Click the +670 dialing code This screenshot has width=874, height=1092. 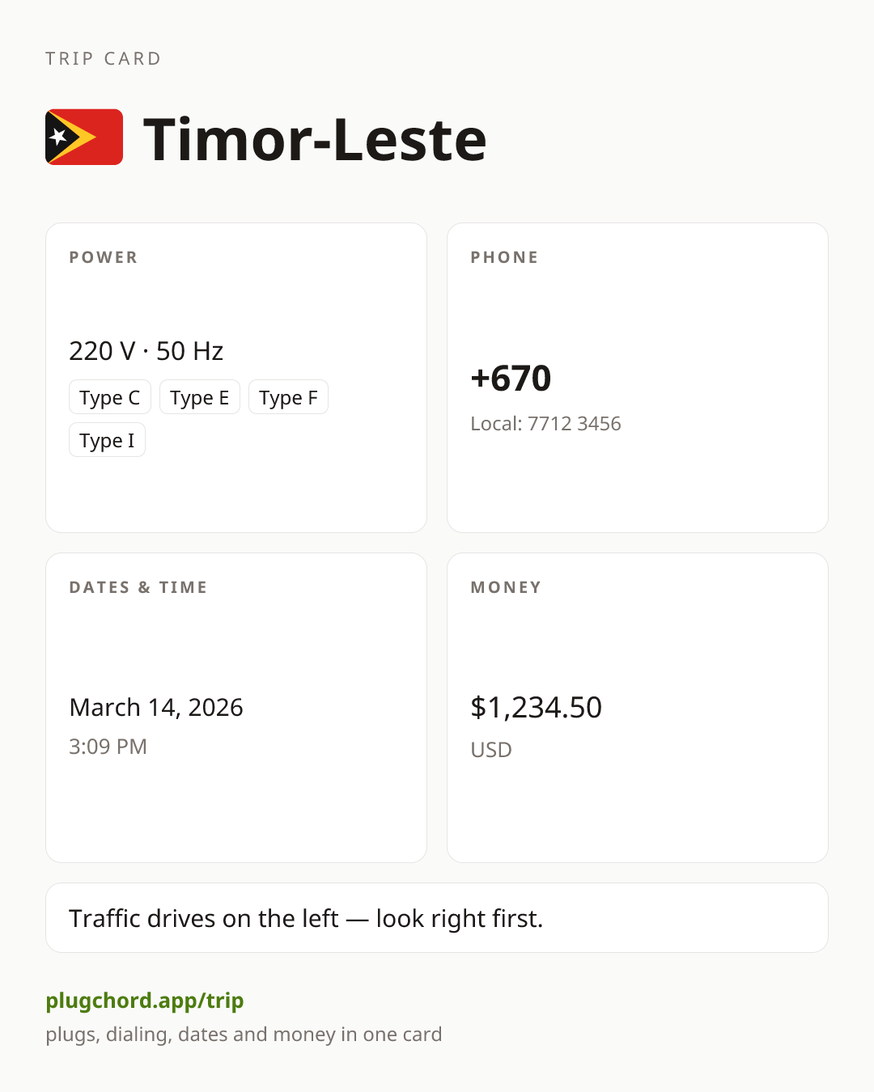(511, 379)
